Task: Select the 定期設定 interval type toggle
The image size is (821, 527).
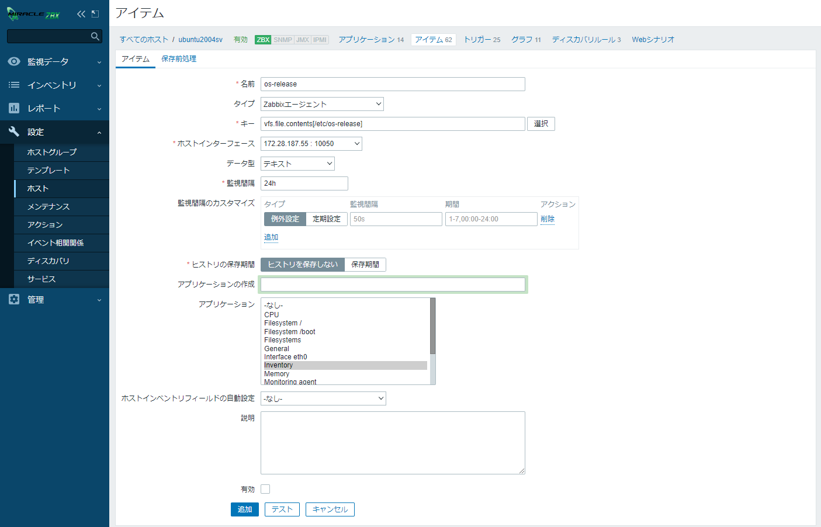Action: tap(326, 219)
